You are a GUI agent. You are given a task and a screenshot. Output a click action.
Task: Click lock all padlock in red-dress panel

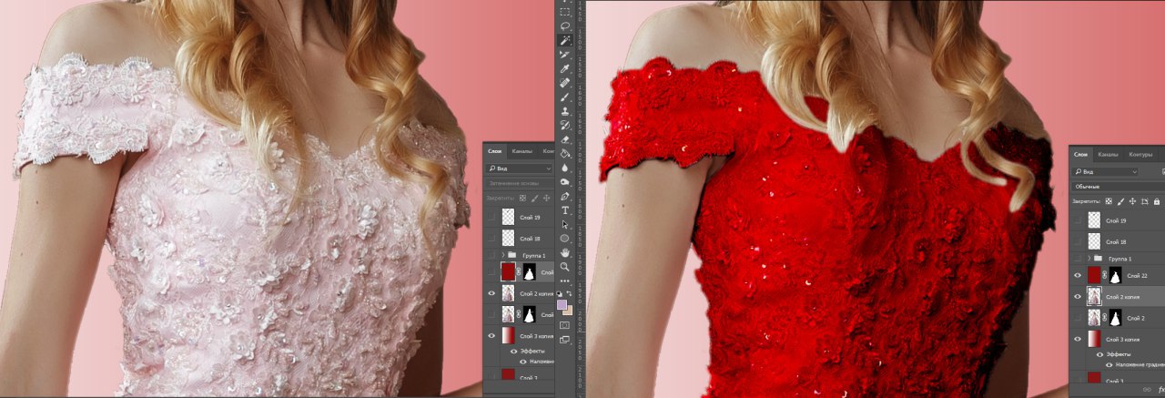click(1155, 200)
